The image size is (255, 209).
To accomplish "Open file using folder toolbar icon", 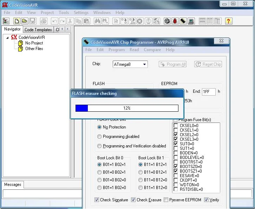I will [24, 21].
